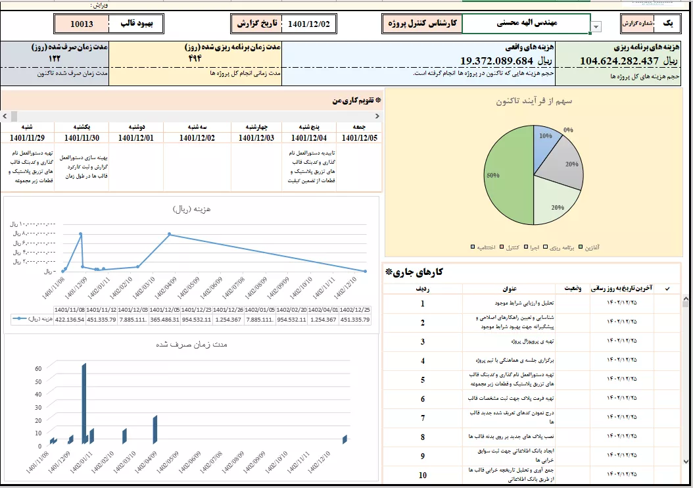This screenshot has height=488, width=693.
Task: Click the tallest bar in مدت زمان صرف شده chart
Action: [x=84, y=403]
